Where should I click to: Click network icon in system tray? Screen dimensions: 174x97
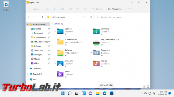click(150, 93)
